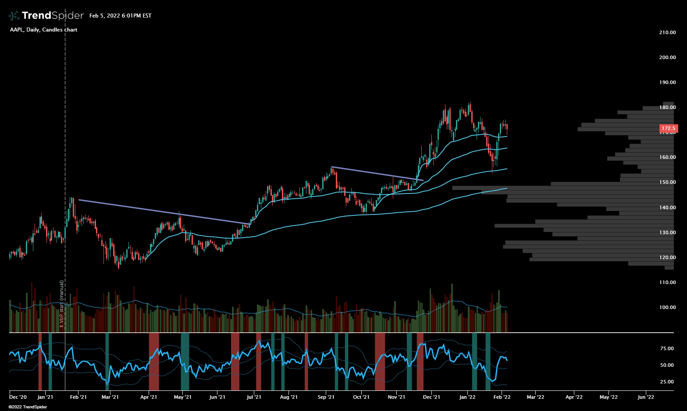Click the 110.00 price axis label

tap(667, 282)
